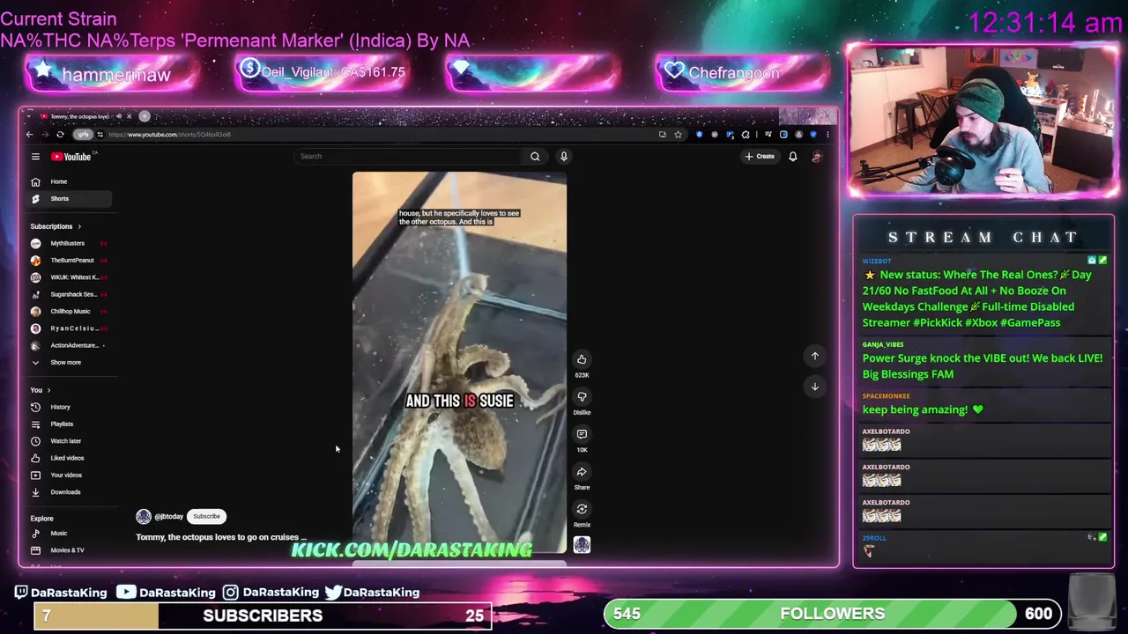Bookmark this page with star icon

point(678,135)
